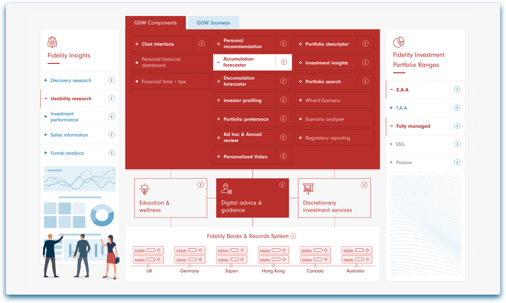Image resolution: width=506 pixels, height=303 pixels.
Task: Click info icon on Investment insights
Action: [365, 62]
